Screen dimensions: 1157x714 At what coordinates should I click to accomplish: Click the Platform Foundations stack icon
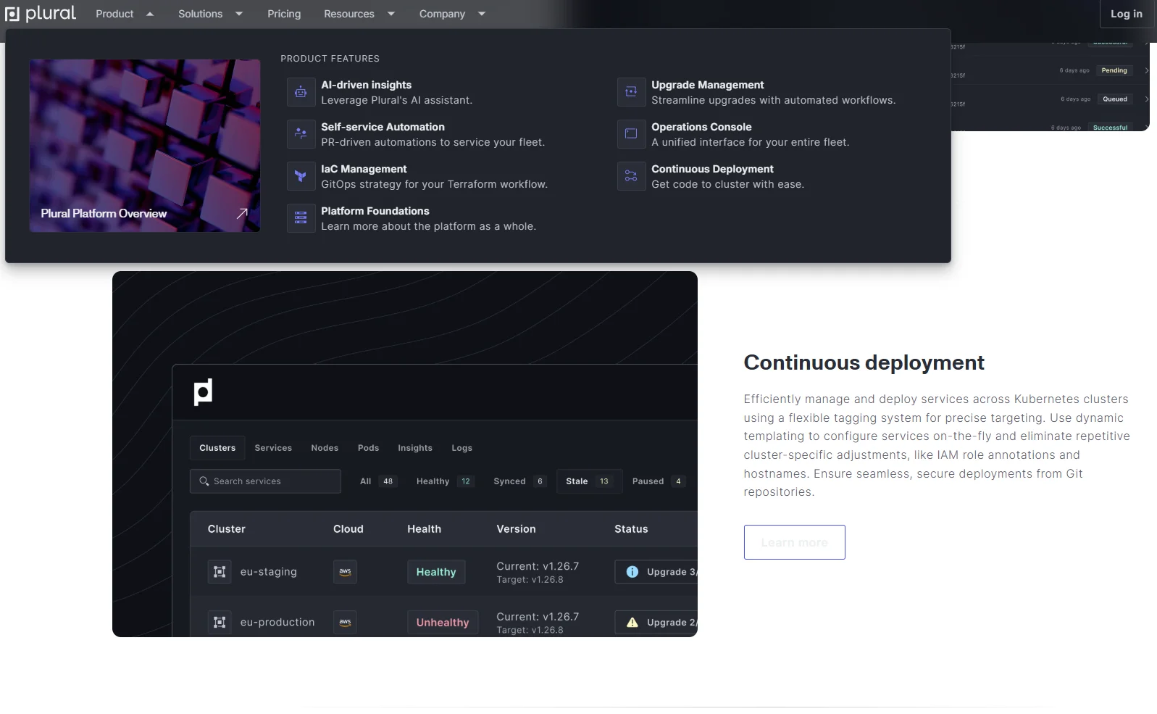301,218
